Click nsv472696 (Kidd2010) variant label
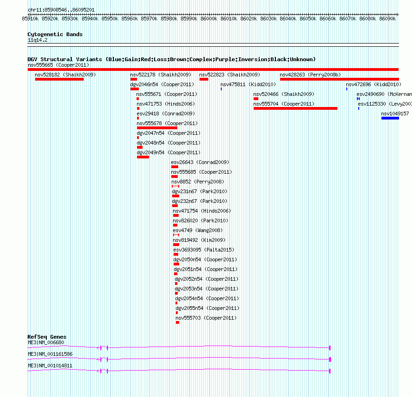412x397 pixels. pyautogui.click(x=374, y=84)
